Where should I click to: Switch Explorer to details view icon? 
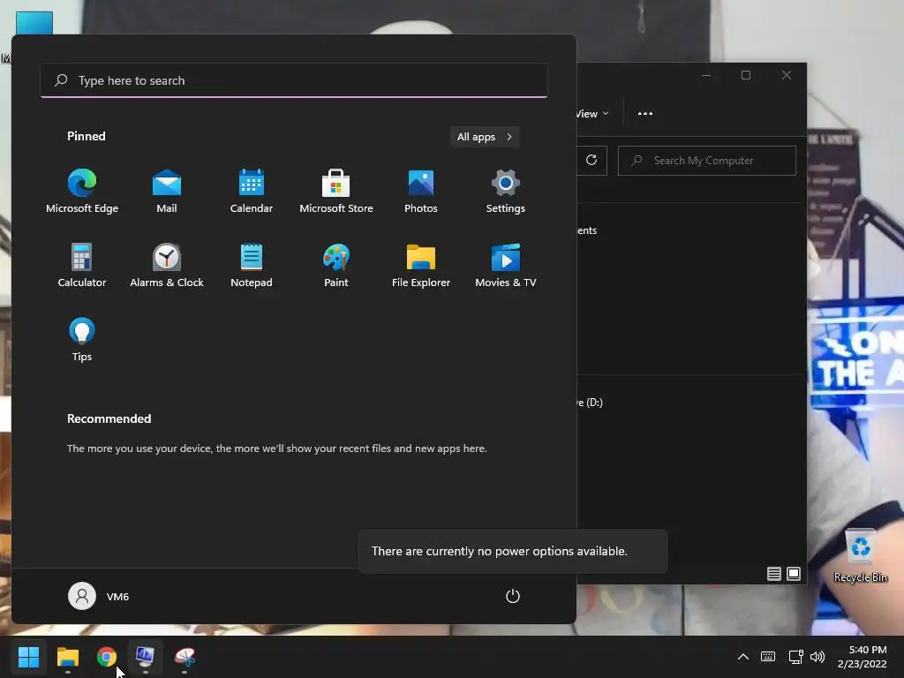pyautogui.click(x=773, y=574)
